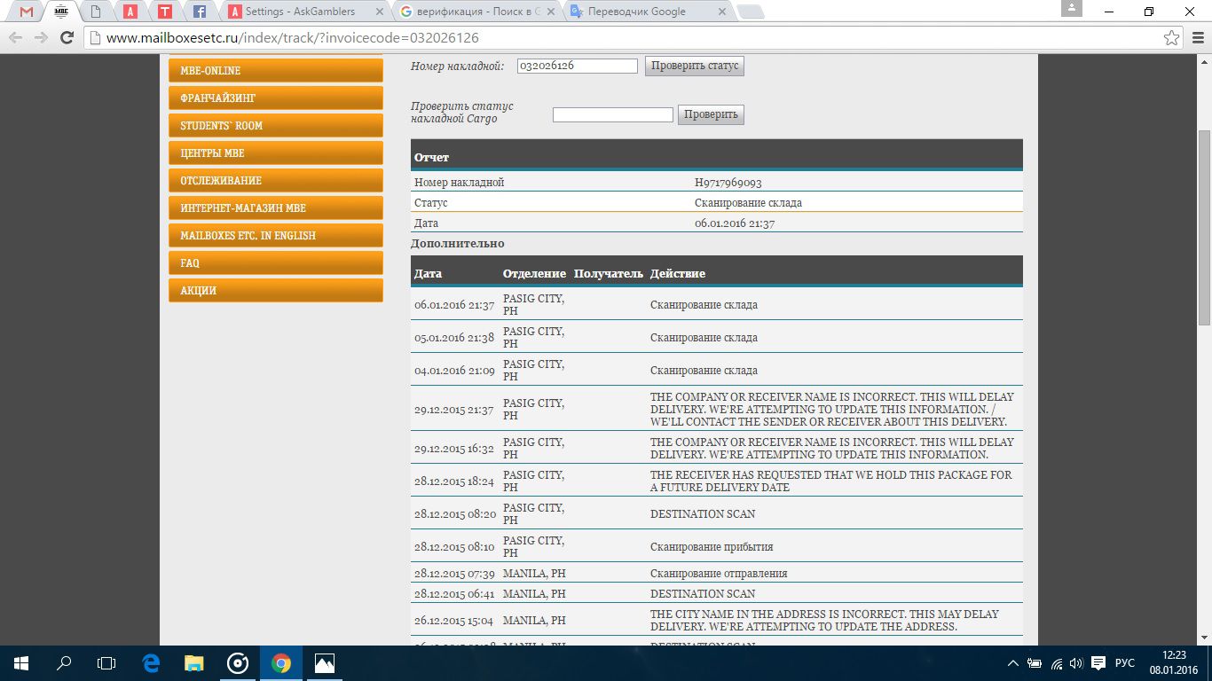Open АКЦИИ in the sidebar menu

[276, 291]
